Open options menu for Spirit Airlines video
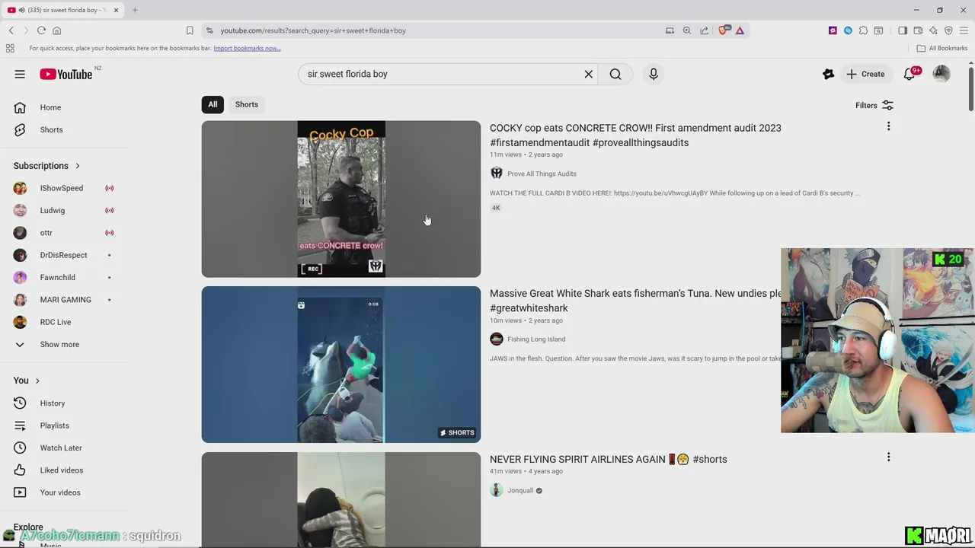The image size is (975, 548). click(888, 457)
